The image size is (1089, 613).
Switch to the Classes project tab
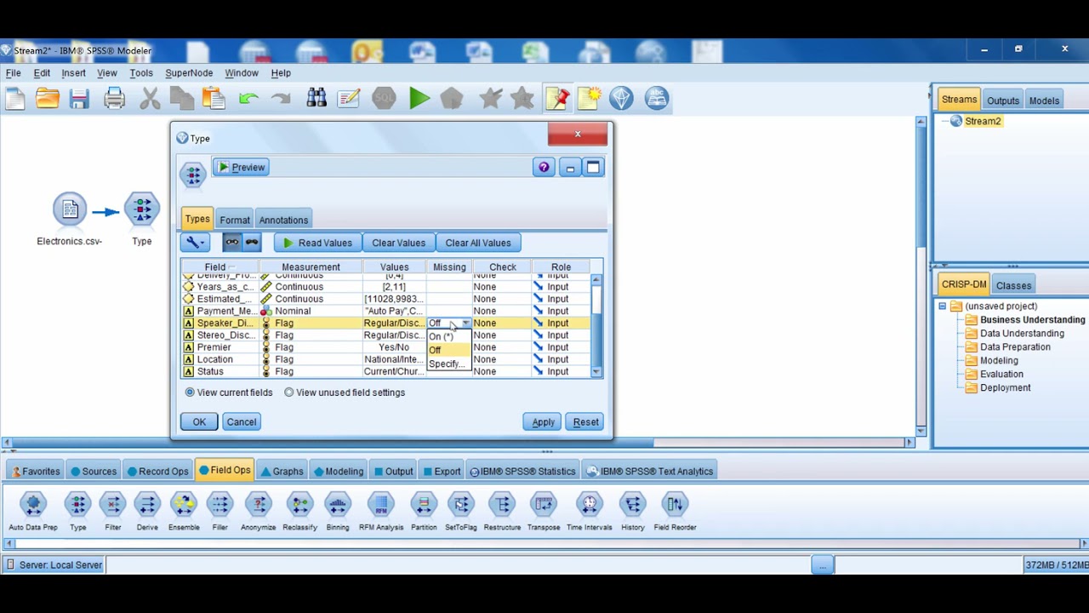(x=1013, y=285)
